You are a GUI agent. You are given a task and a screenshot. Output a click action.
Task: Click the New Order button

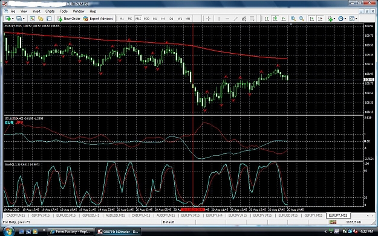[69, 19]
